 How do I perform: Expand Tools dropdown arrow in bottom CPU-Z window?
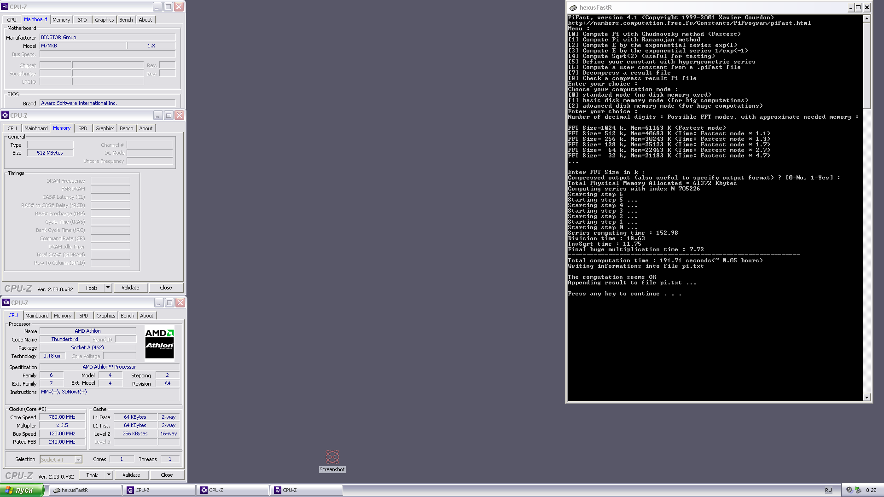point(109,475)
